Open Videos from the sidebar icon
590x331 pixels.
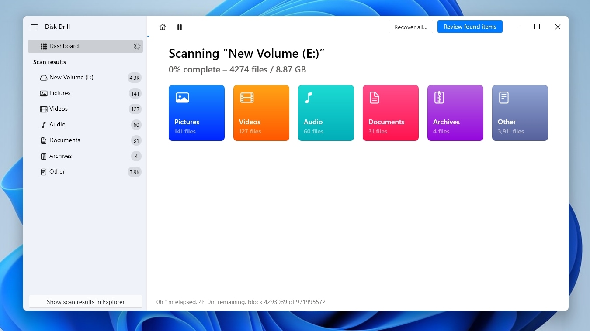point(44,109)
